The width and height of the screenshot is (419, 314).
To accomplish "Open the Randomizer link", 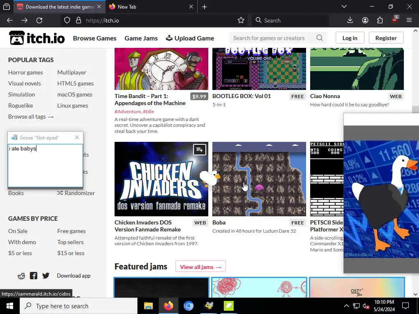I will pos(76,193).
